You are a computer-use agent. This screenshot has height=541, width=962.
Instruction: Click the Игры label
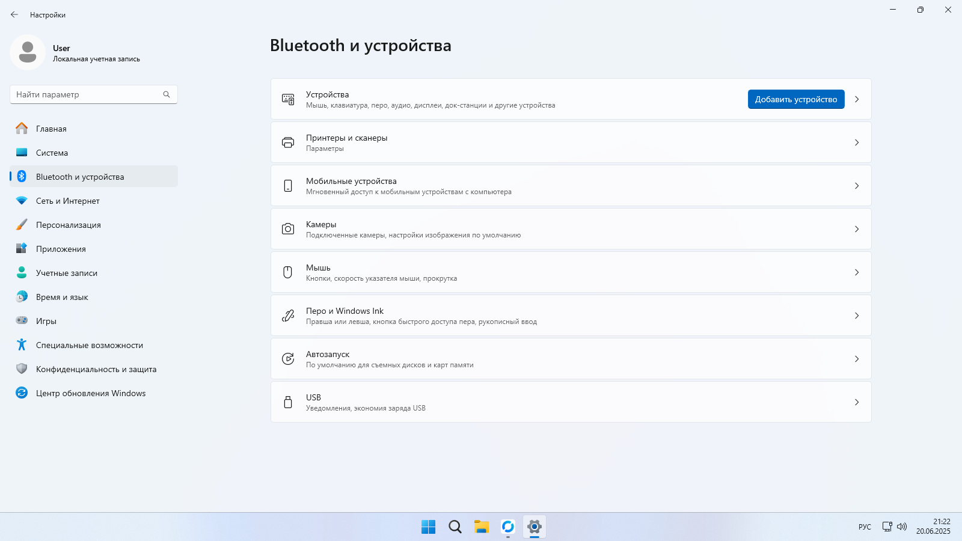coord(46,321)
